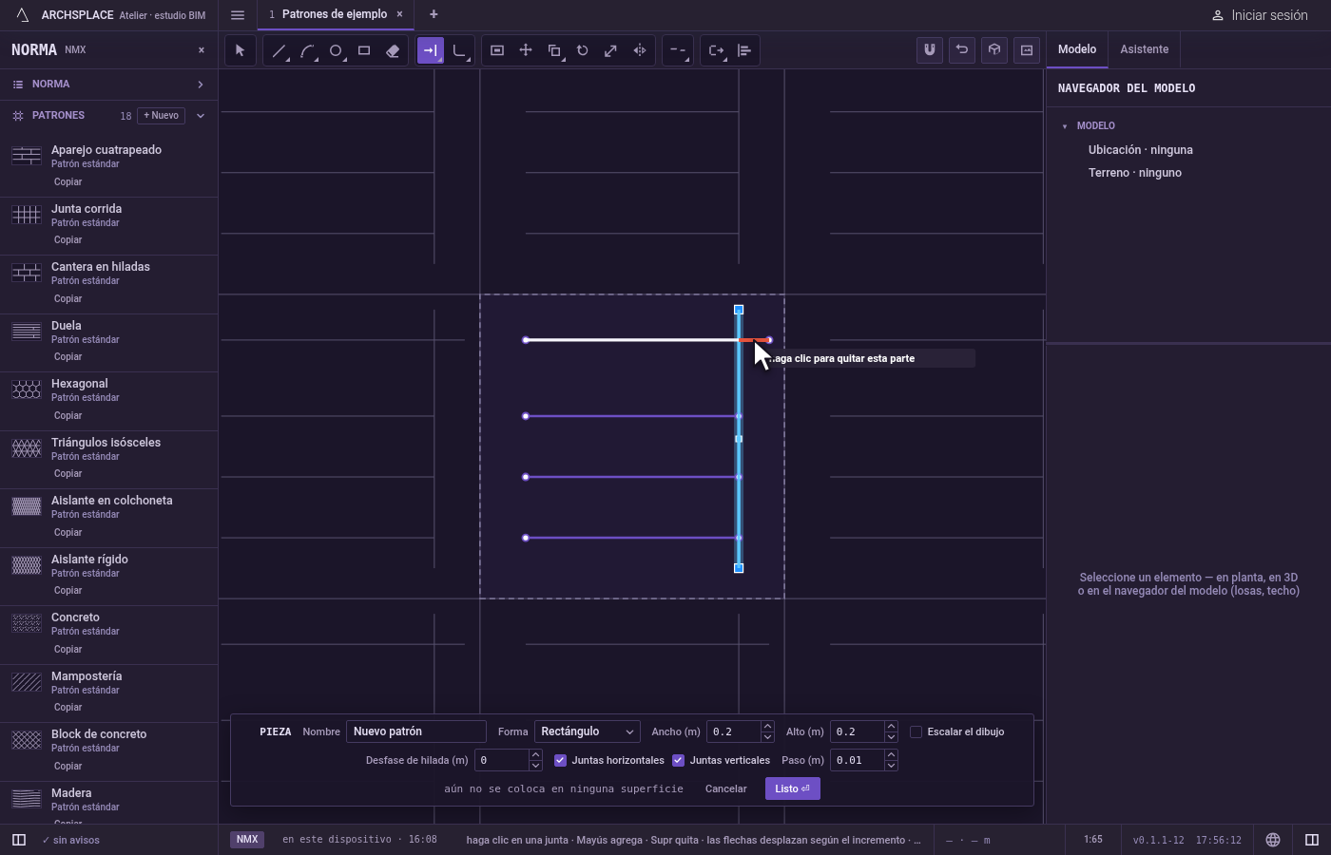
Task: Open the Forma Rectángulo dropdown
Action: pos(587,731)
